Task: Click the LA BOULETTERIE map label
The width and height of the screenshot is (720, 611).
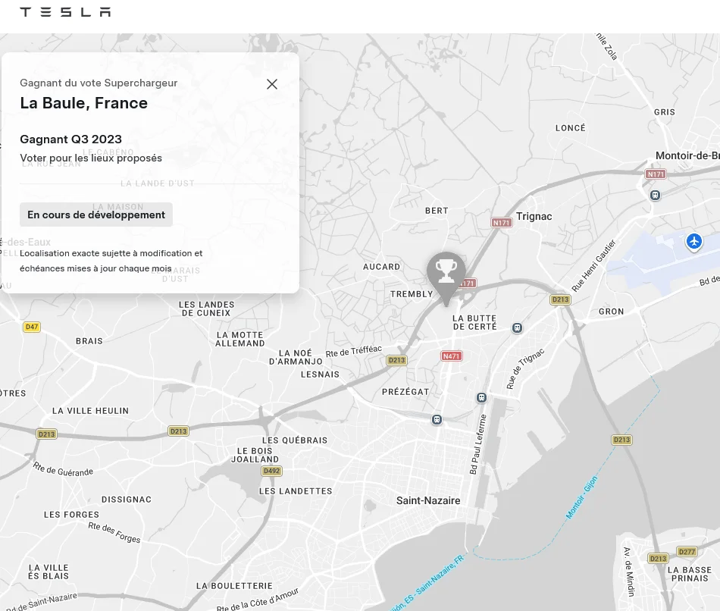Action: [x=234, y=586]
